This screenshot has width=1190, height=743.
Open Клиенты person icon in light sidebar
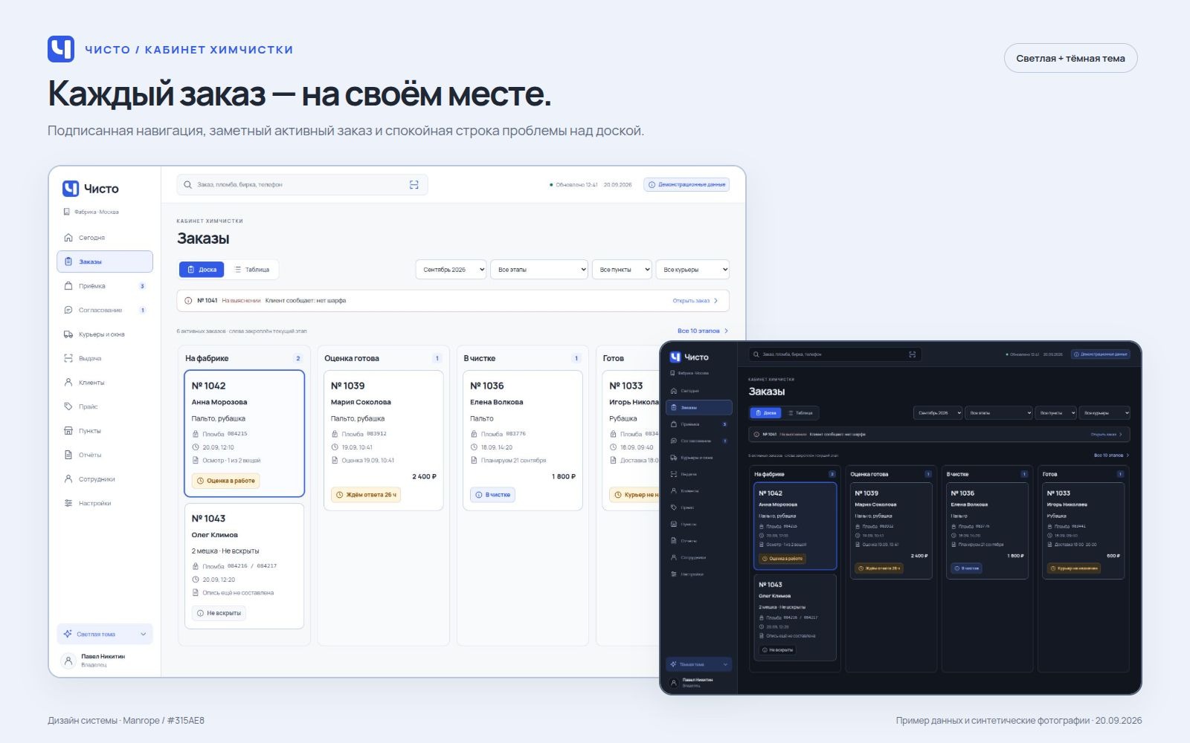pos(68,383)
